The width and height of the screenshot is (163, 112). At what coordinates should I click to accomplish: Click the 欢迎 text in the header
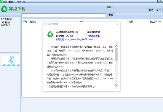tap(110, 7)
